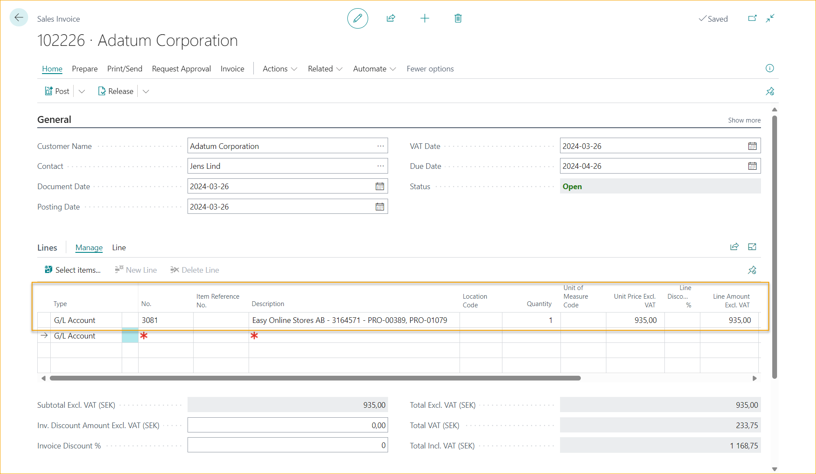The image size is (816, 474).
Task: Open the Automate dropdown menu
Action: (x=374, y=69)
